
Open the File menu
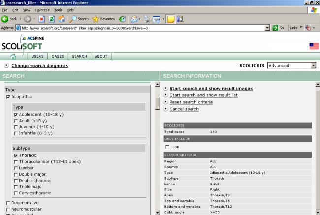coord(5,10)
